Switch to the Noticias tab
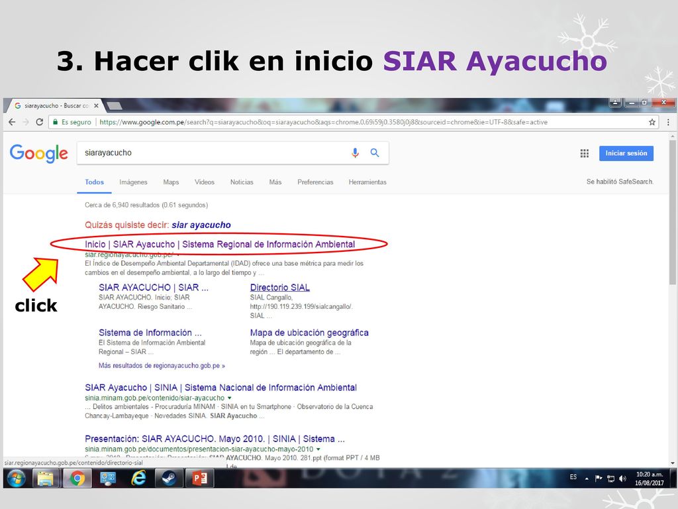 [x=242, y=182]
